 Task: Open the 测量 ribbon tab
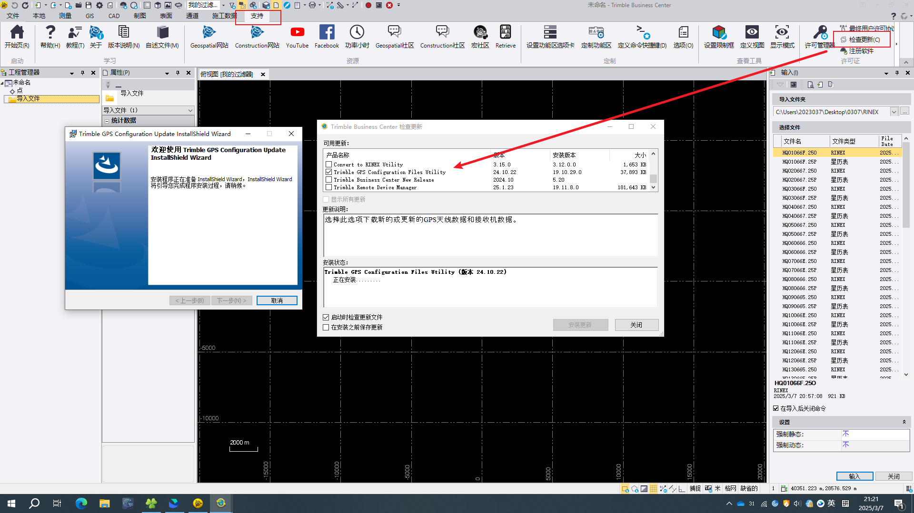[x=65, y=16]
